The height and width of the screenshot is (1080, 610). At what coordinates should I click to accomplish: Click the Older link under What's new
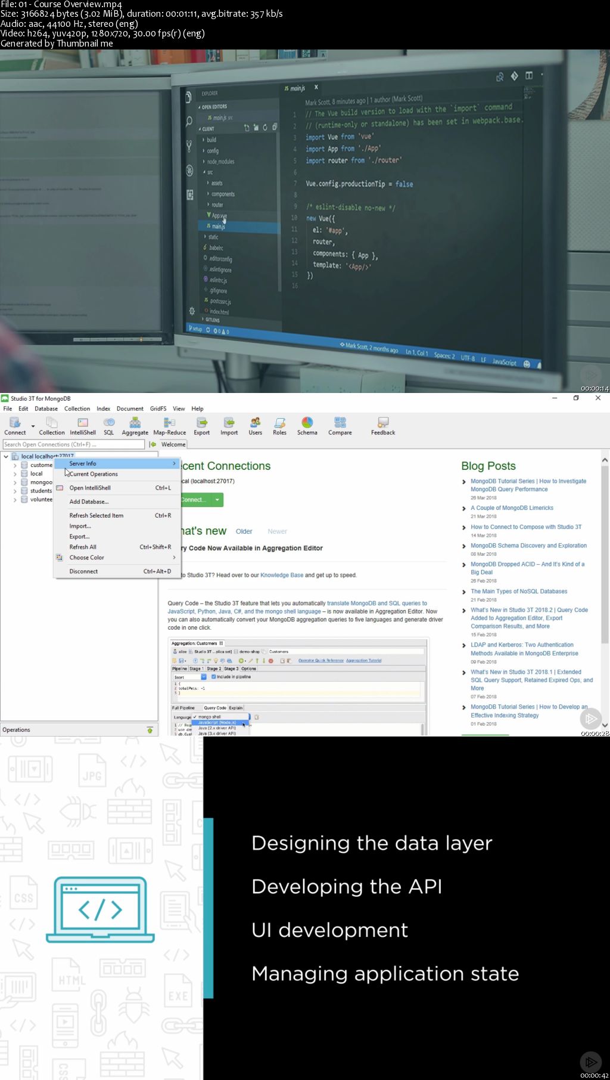coord(244,531)
